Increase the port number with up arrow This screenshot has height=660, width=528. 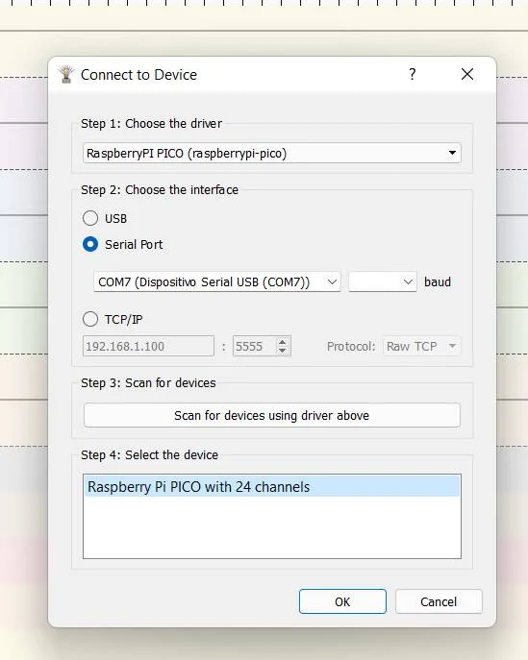(x=283, y=341)
